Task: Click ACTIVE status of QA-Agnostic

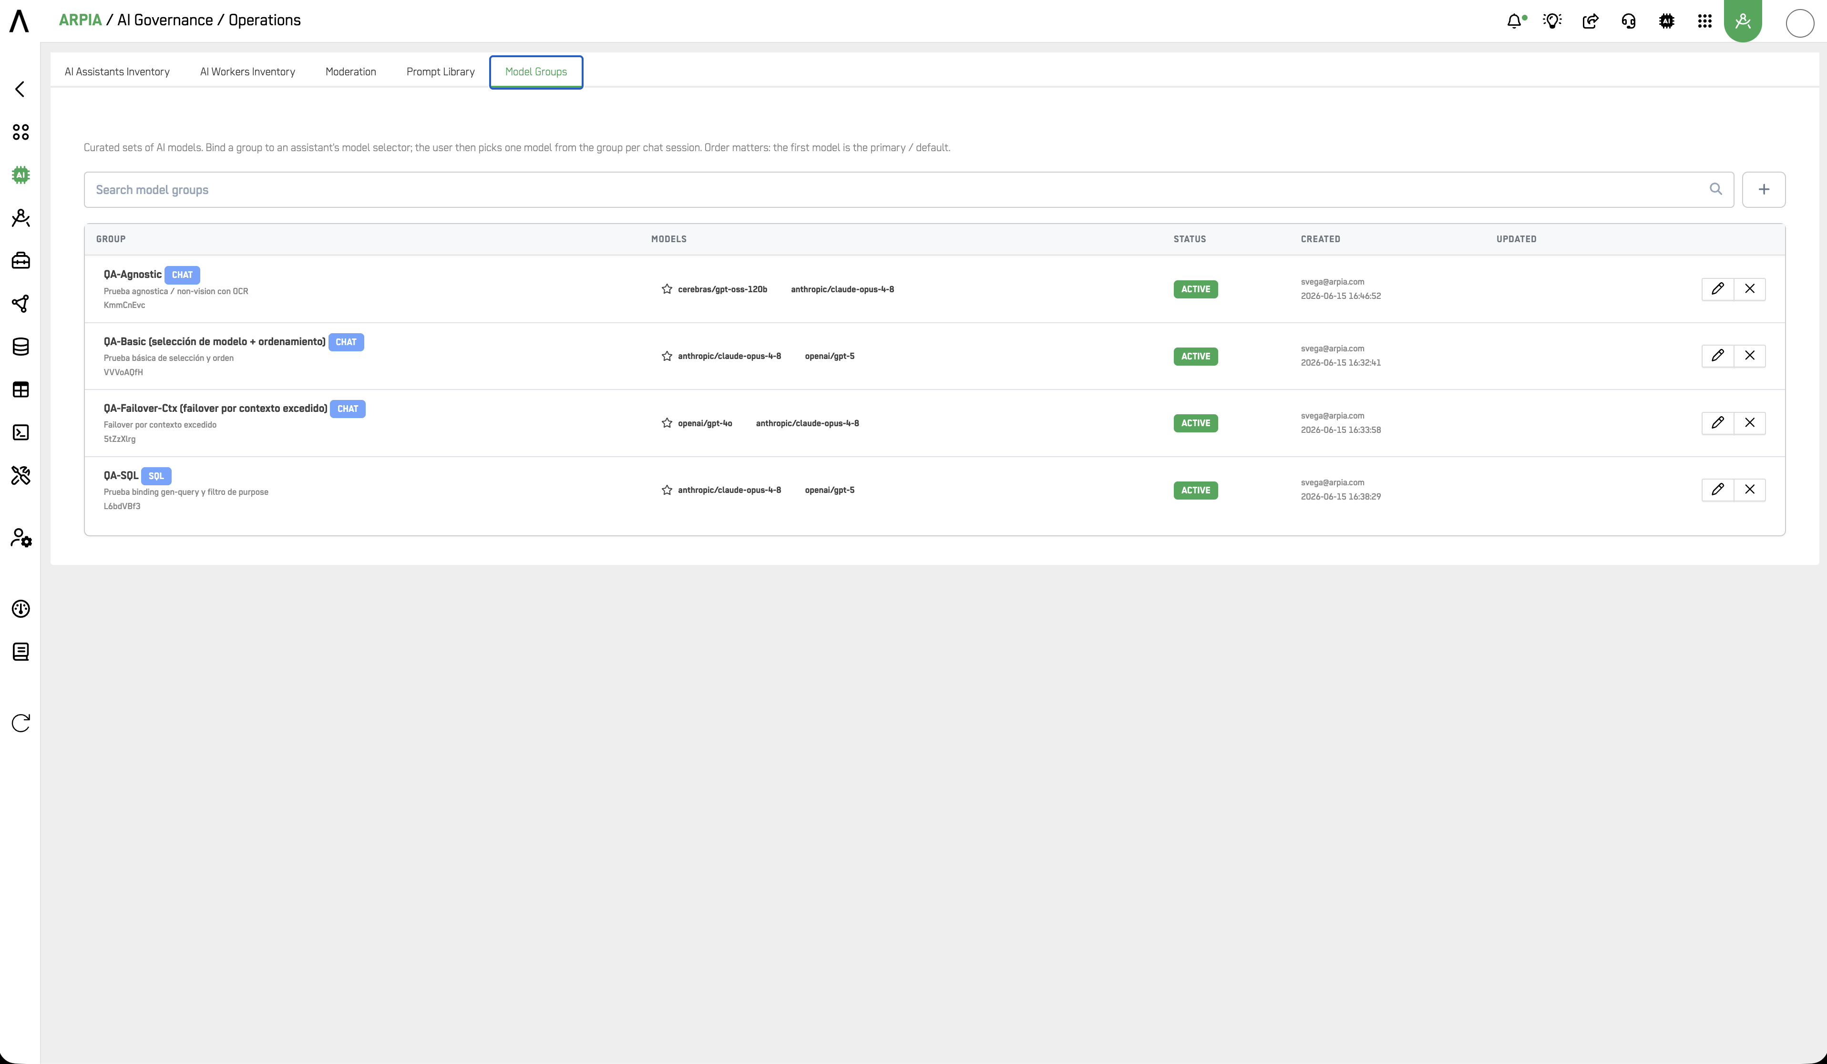Action: (1196, 289)
